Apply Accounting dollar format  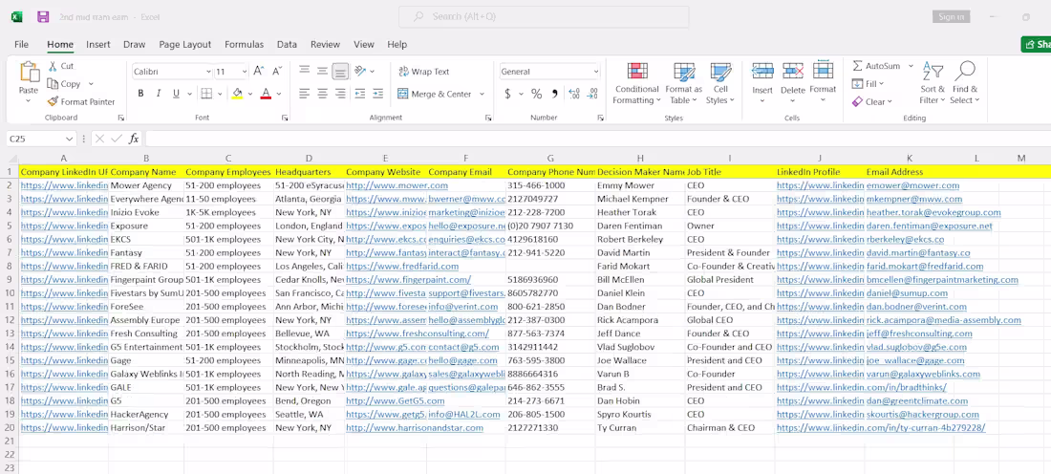point(507,94)
